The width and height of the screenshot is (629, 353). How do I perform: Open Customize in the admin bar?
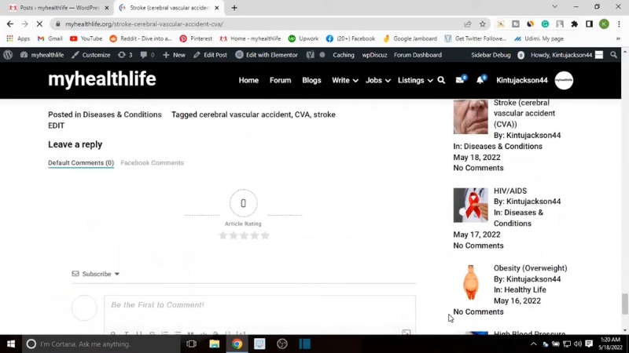pyautogui.click(x=91, y=55)
